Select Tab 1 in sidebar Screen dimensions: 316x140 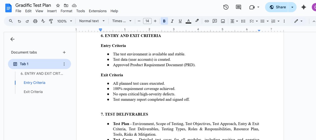(x=39, y=64)
